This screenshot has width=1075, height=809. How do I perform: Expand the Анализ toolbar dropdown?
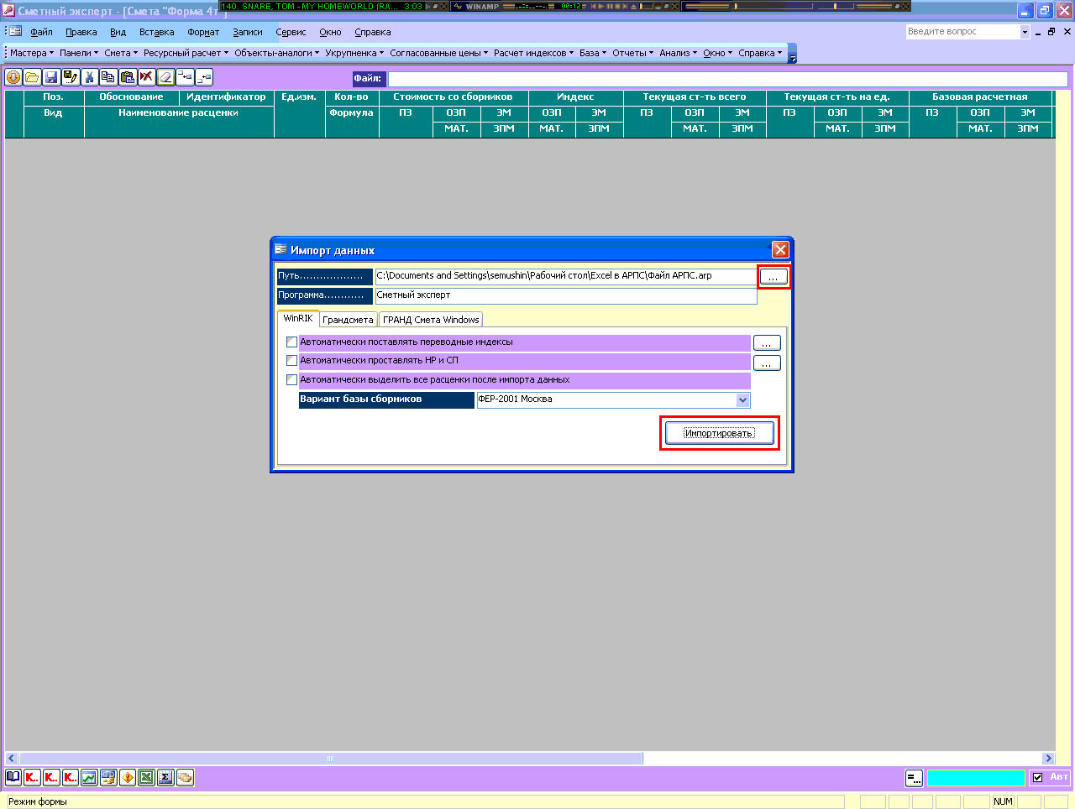679,53
